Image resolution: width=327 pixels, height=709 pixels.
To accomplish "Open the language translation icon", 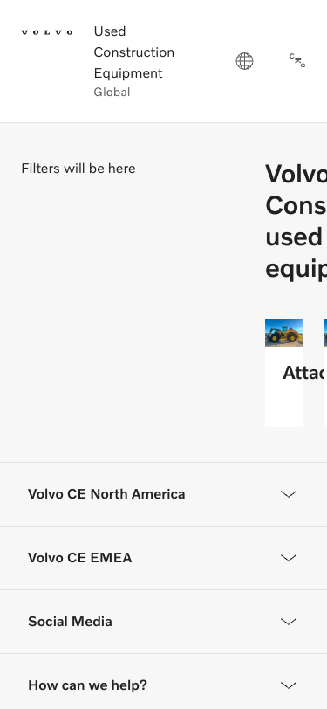I will tap(297, 61).
